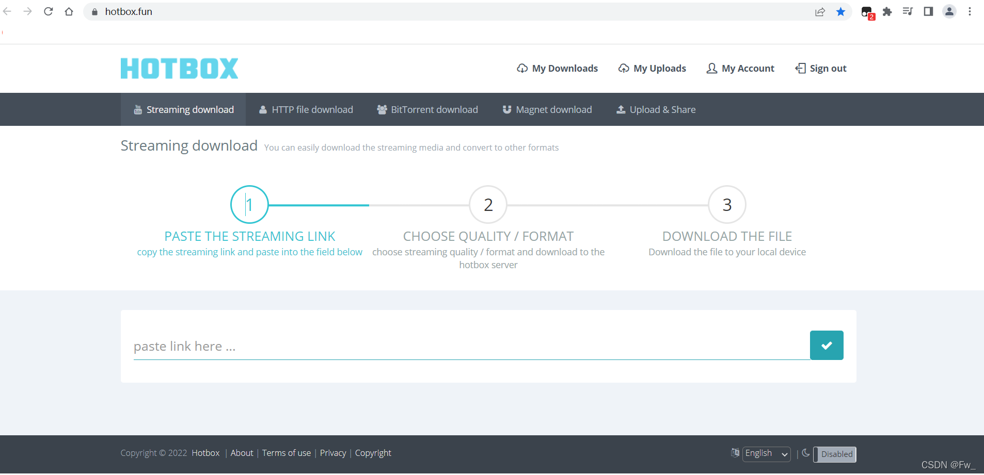Click the HOTBOX logo
Image resolution: width=984 pixels, height=475 pixels.
[x=179, y=69]
